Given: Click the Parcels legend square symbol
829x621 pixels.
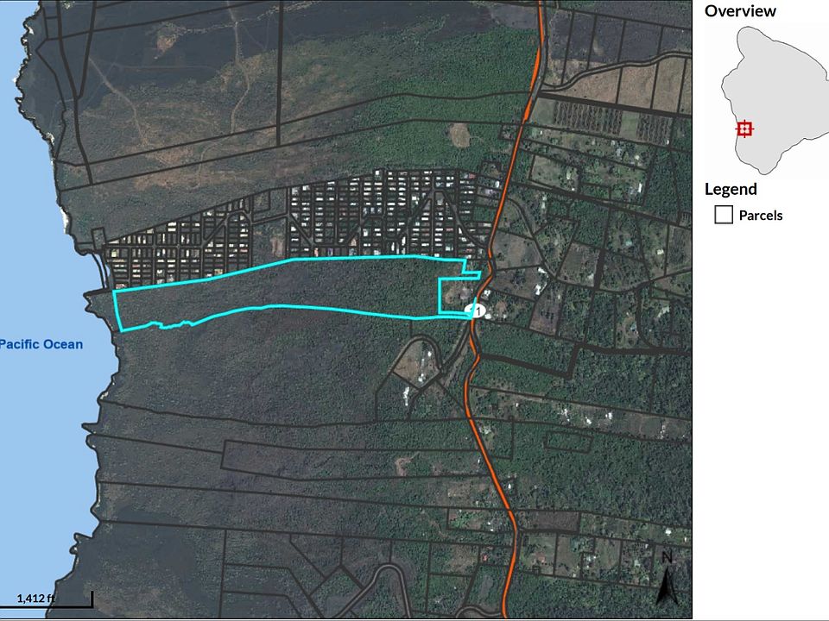Looking at the screenshot, I should click(x=724, y=215).
